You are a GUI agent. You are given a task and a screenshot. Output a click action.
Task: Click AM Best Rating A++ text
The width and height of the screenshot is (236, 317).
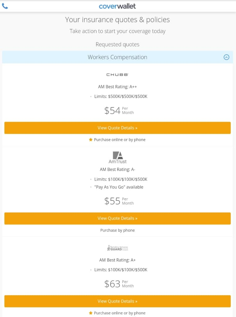(x=118, y=87)
